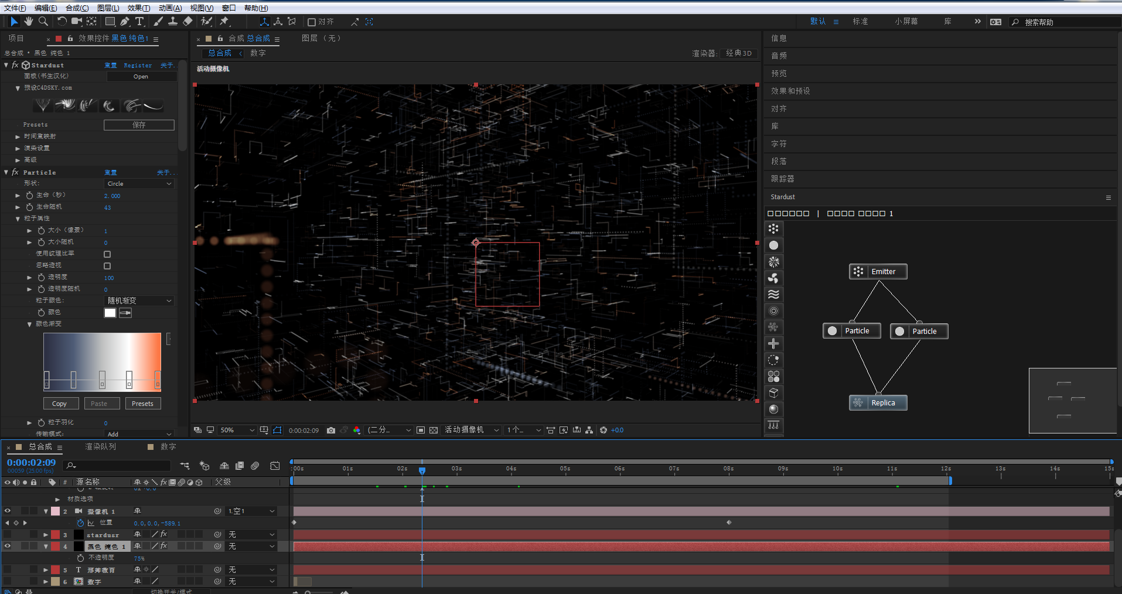Add a Stardust node with plus icon
Screen dimensions: 1122x594
pyautogui.click(x=773, y=344)
